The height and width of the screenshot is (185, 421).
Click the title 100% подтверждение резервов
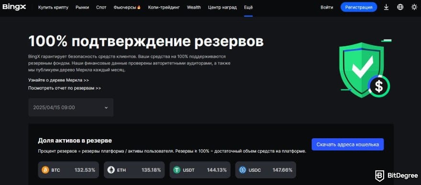(146, 41)
